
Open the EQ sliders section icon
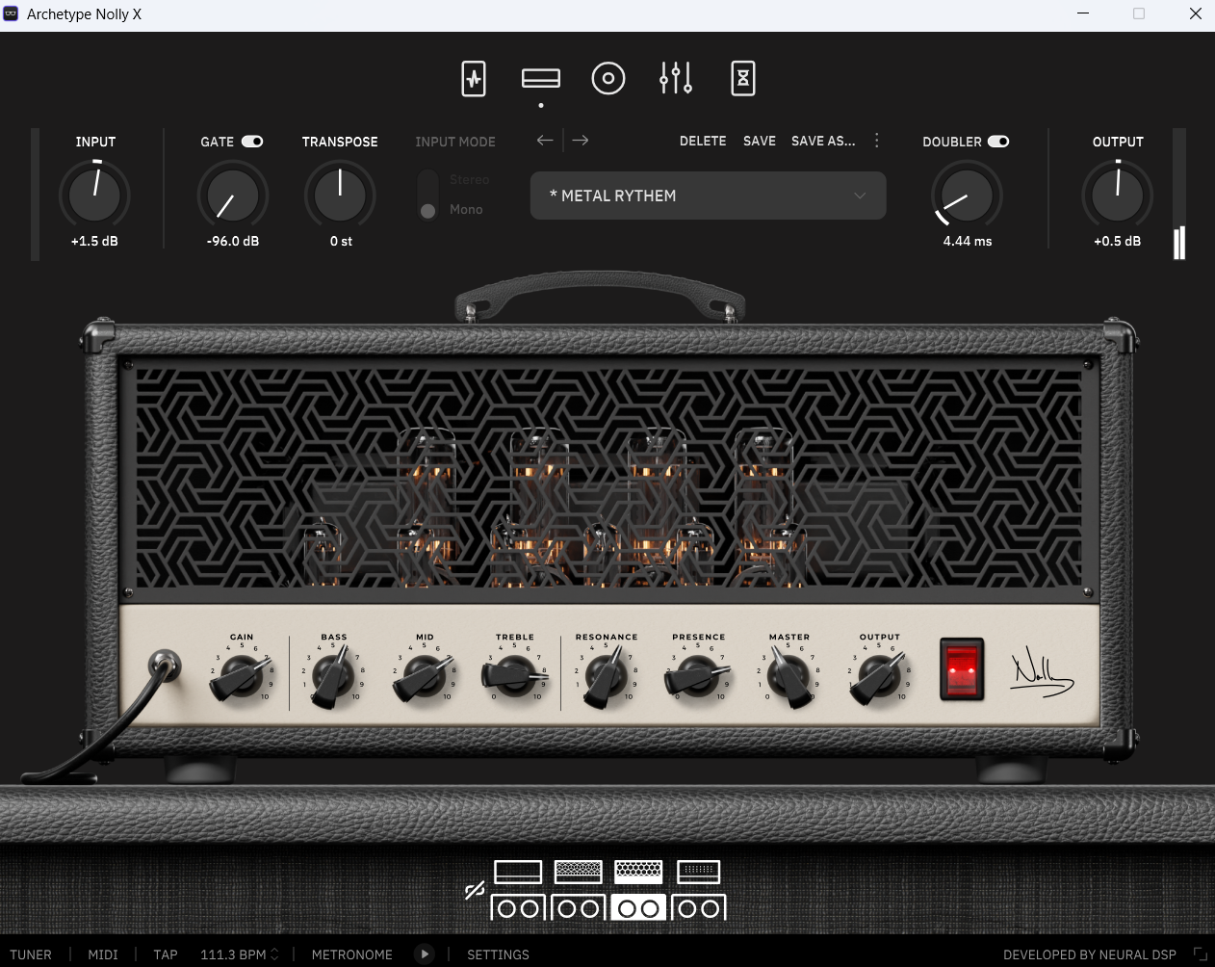click(676, 78)
